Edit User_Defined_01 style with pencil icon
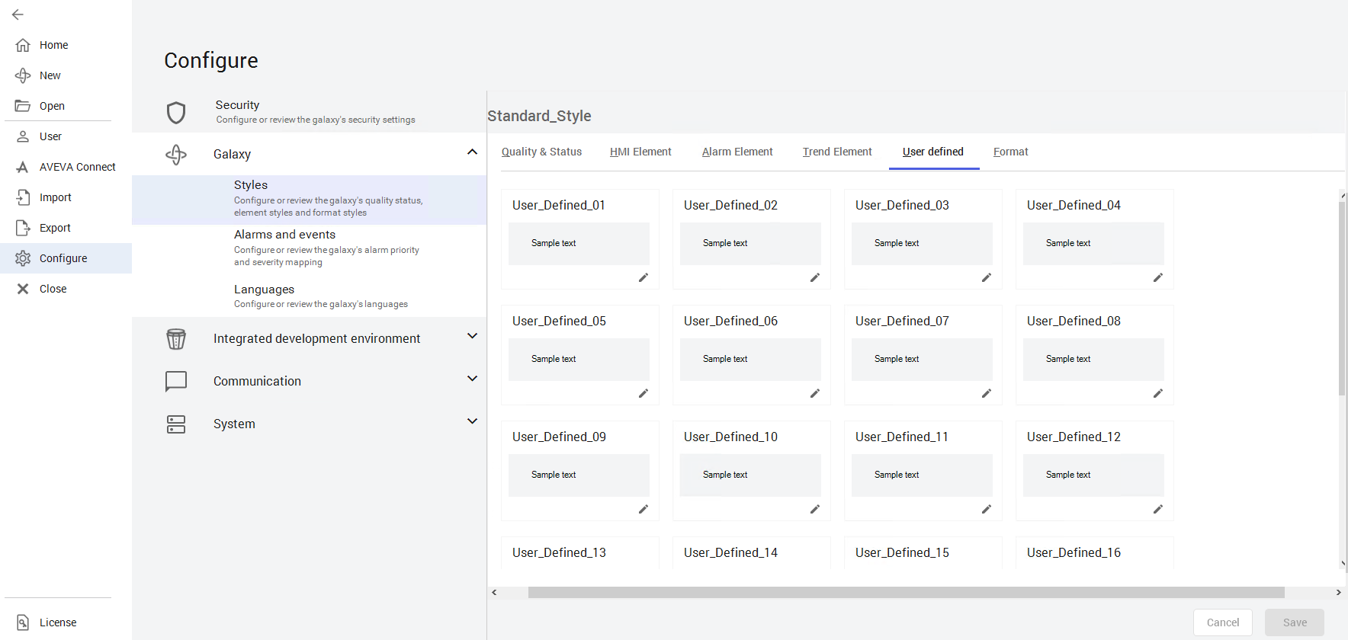Viewport: 1348px width, 640px height. (643, 277)
